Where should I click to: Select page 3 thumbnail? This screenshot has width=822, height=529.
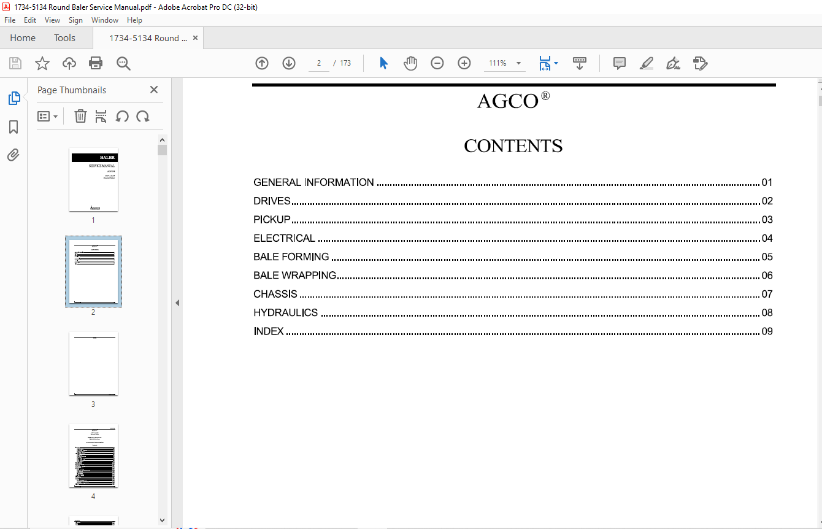pos(93,364)
